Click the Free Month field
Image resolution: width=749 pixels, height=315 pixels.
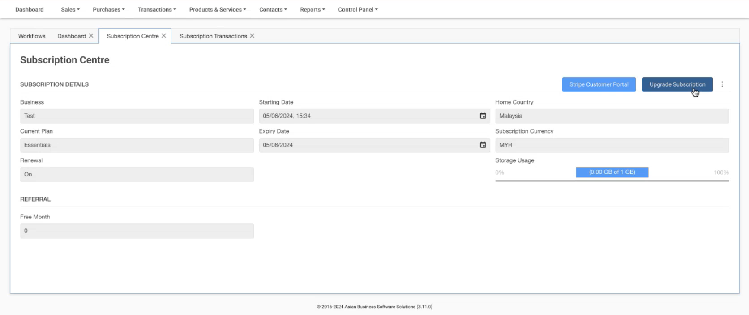[x=137, y=231]
